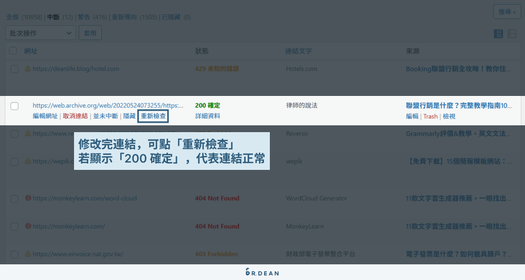Show 已隱藏 (0) links filter
Viewport: 525px width, 280px height.
(176, 17)
